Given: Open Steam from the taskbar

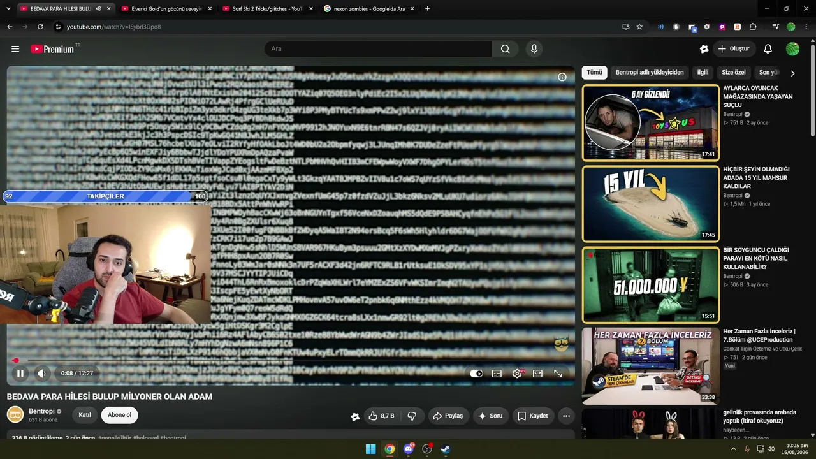Looking at the screenshot, I should pyautogui.click(x=446, y=449).
